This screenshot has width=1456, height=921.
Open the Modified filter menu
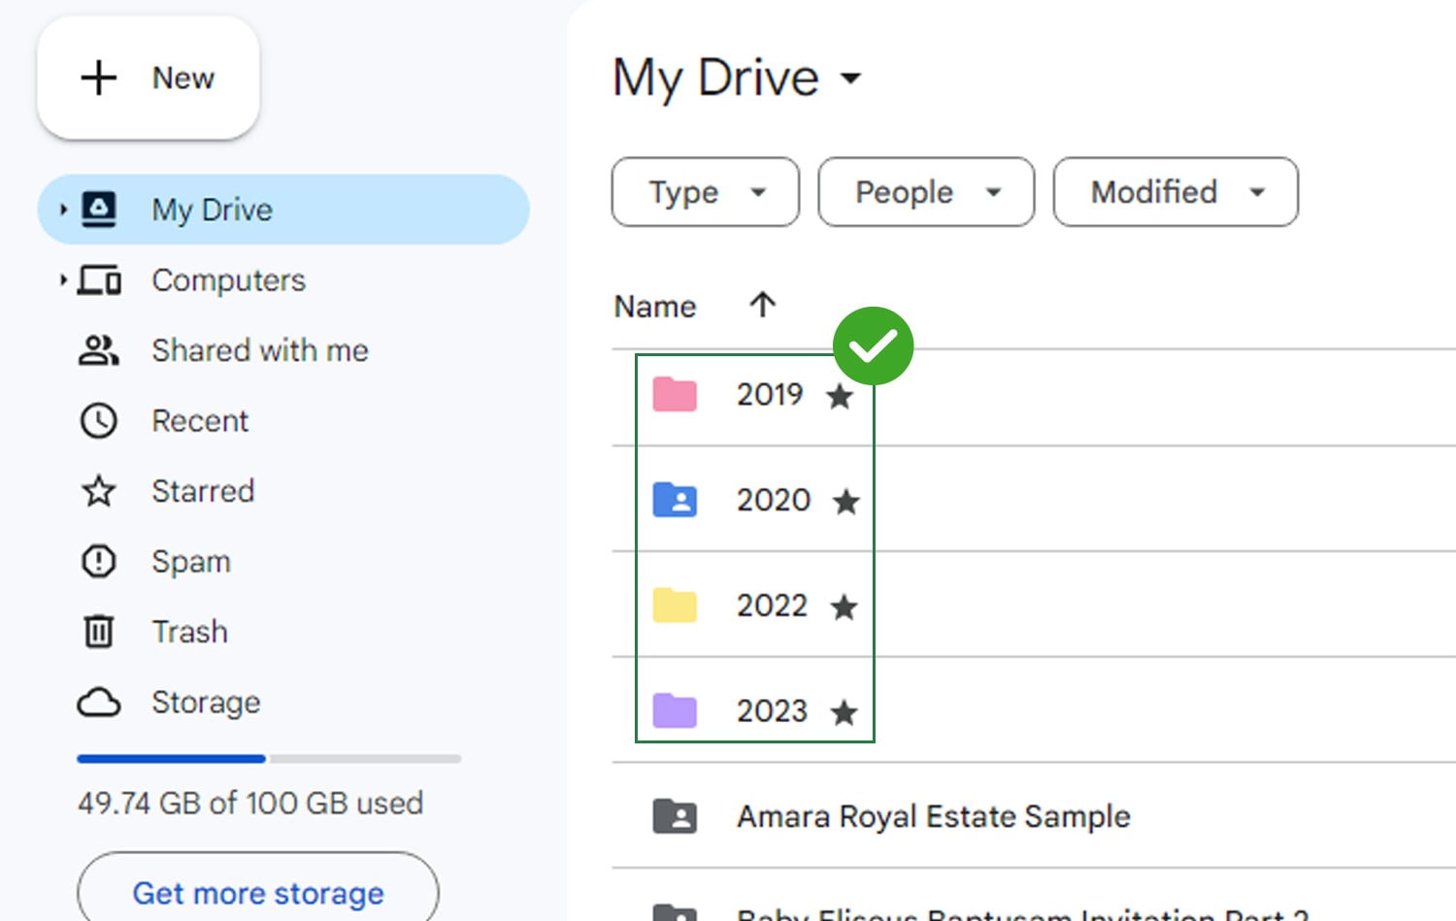(1175, 192)
